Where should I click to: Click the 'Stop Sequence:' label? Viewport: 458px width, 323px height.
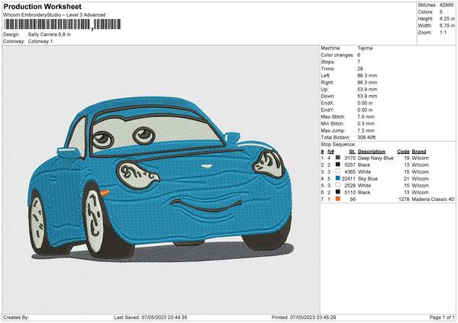pyautogui.click(x=338, y=145)
